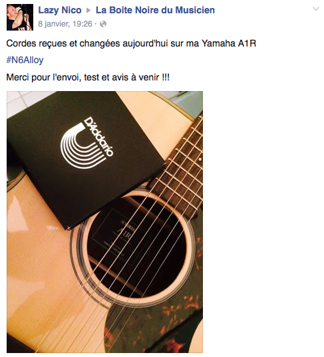Expand the post options chevron menu
Viewport: 324px width, 357px height.
316,9
